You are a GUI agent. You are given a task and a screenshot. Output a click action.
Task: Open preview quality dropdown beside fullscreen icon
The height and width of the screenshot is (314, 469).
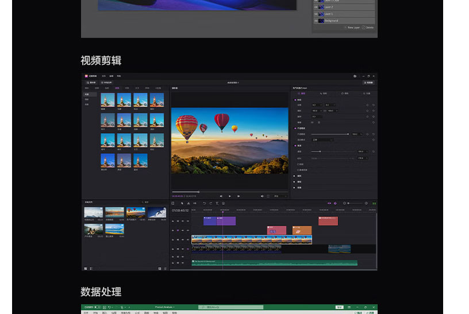point(280,196)
